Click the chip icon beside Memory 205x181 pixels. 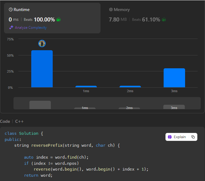pyautogui.click(x=111, y=10)
